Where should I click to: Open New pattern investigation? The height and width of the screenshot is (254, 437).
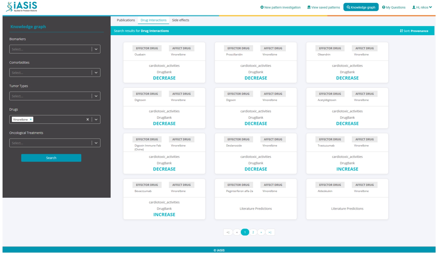281,7
